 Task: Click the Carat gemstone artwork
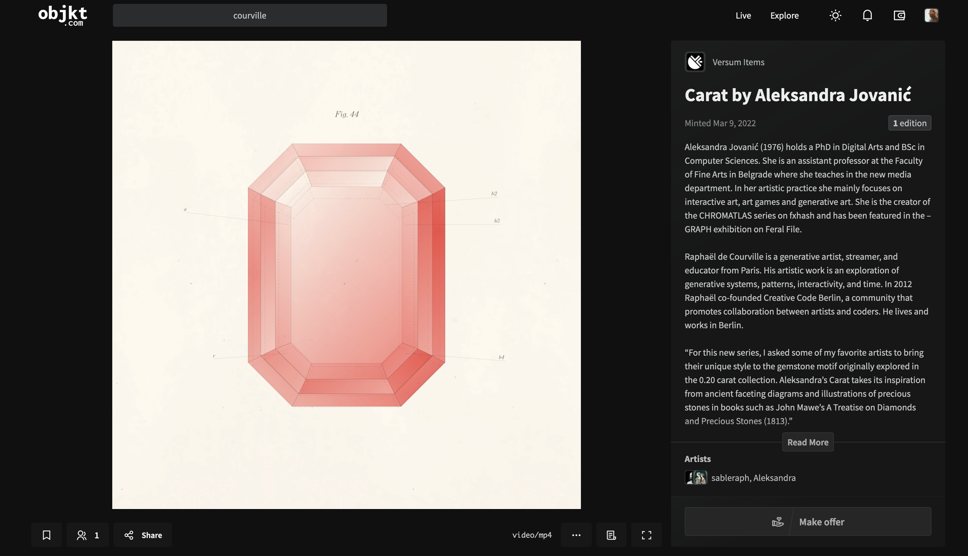(347, 275)
